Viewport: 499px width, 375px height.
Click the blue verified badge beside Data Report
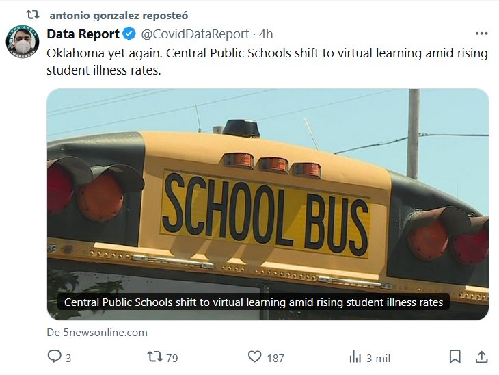click(x=130, y=34)
